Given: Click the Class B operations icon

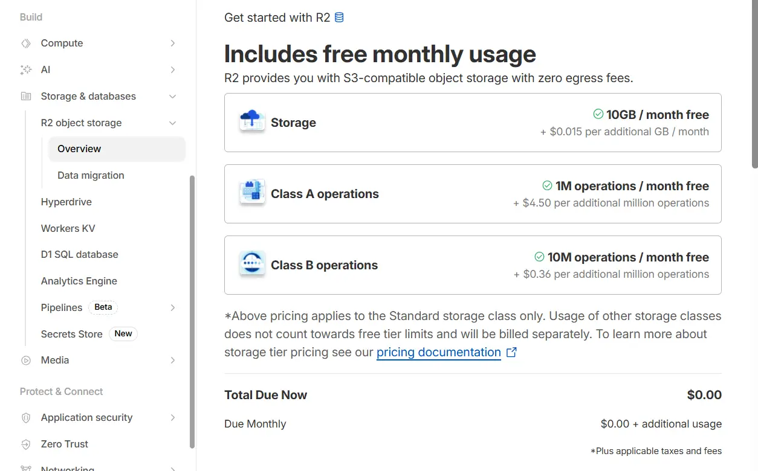Looking at the screenshot, I should 252,264.
